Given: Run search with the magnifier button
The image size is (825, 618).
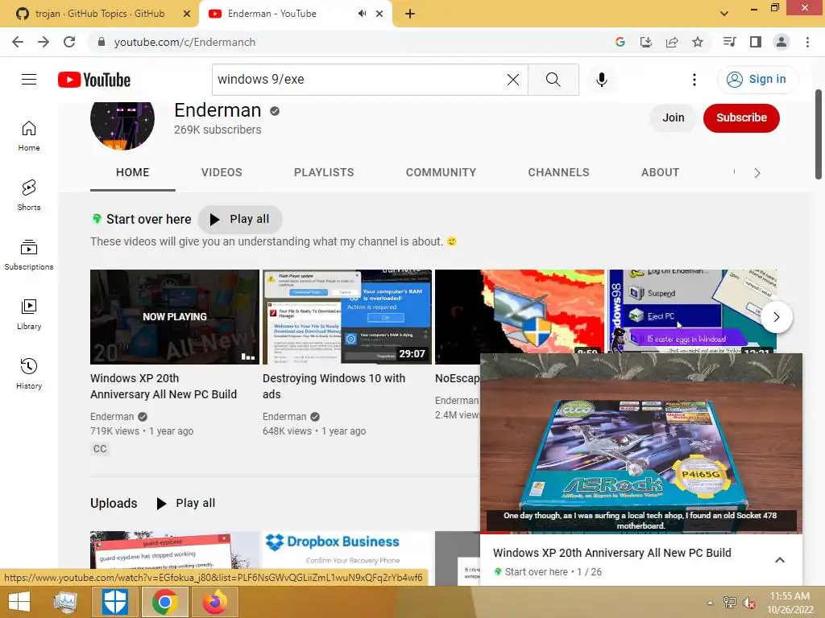Looking at the screenshot, I should (x=553, y=80).
